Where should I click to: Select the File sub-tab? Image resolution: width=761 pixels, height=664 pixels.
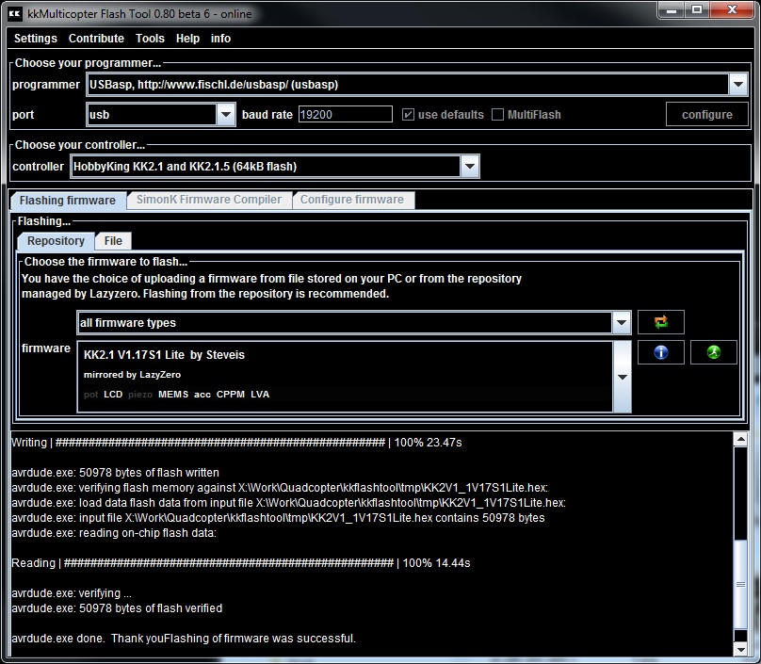click(113, 241)
